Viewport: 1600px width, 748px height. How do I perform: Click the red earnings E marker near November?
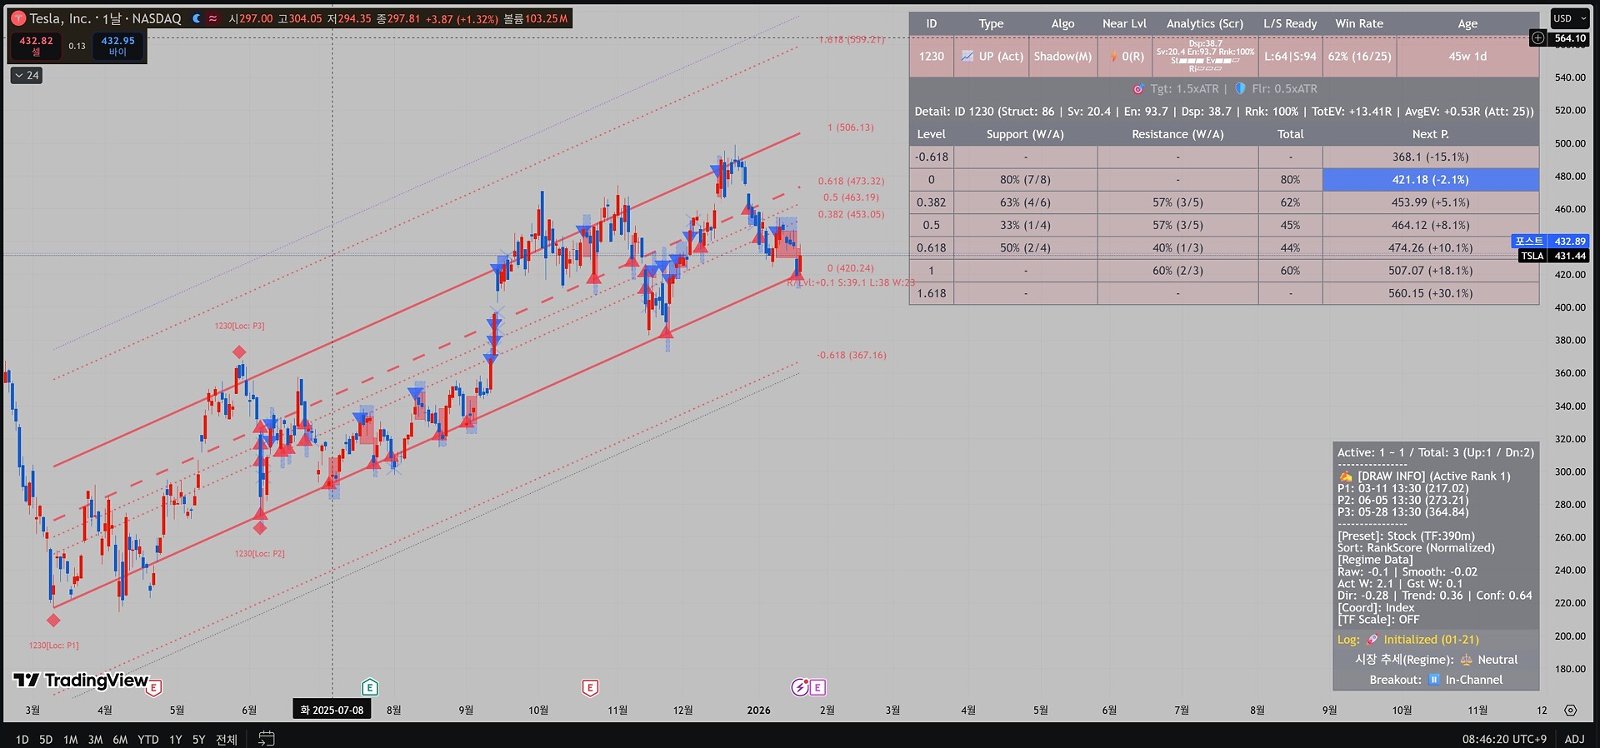click(590, 687)
